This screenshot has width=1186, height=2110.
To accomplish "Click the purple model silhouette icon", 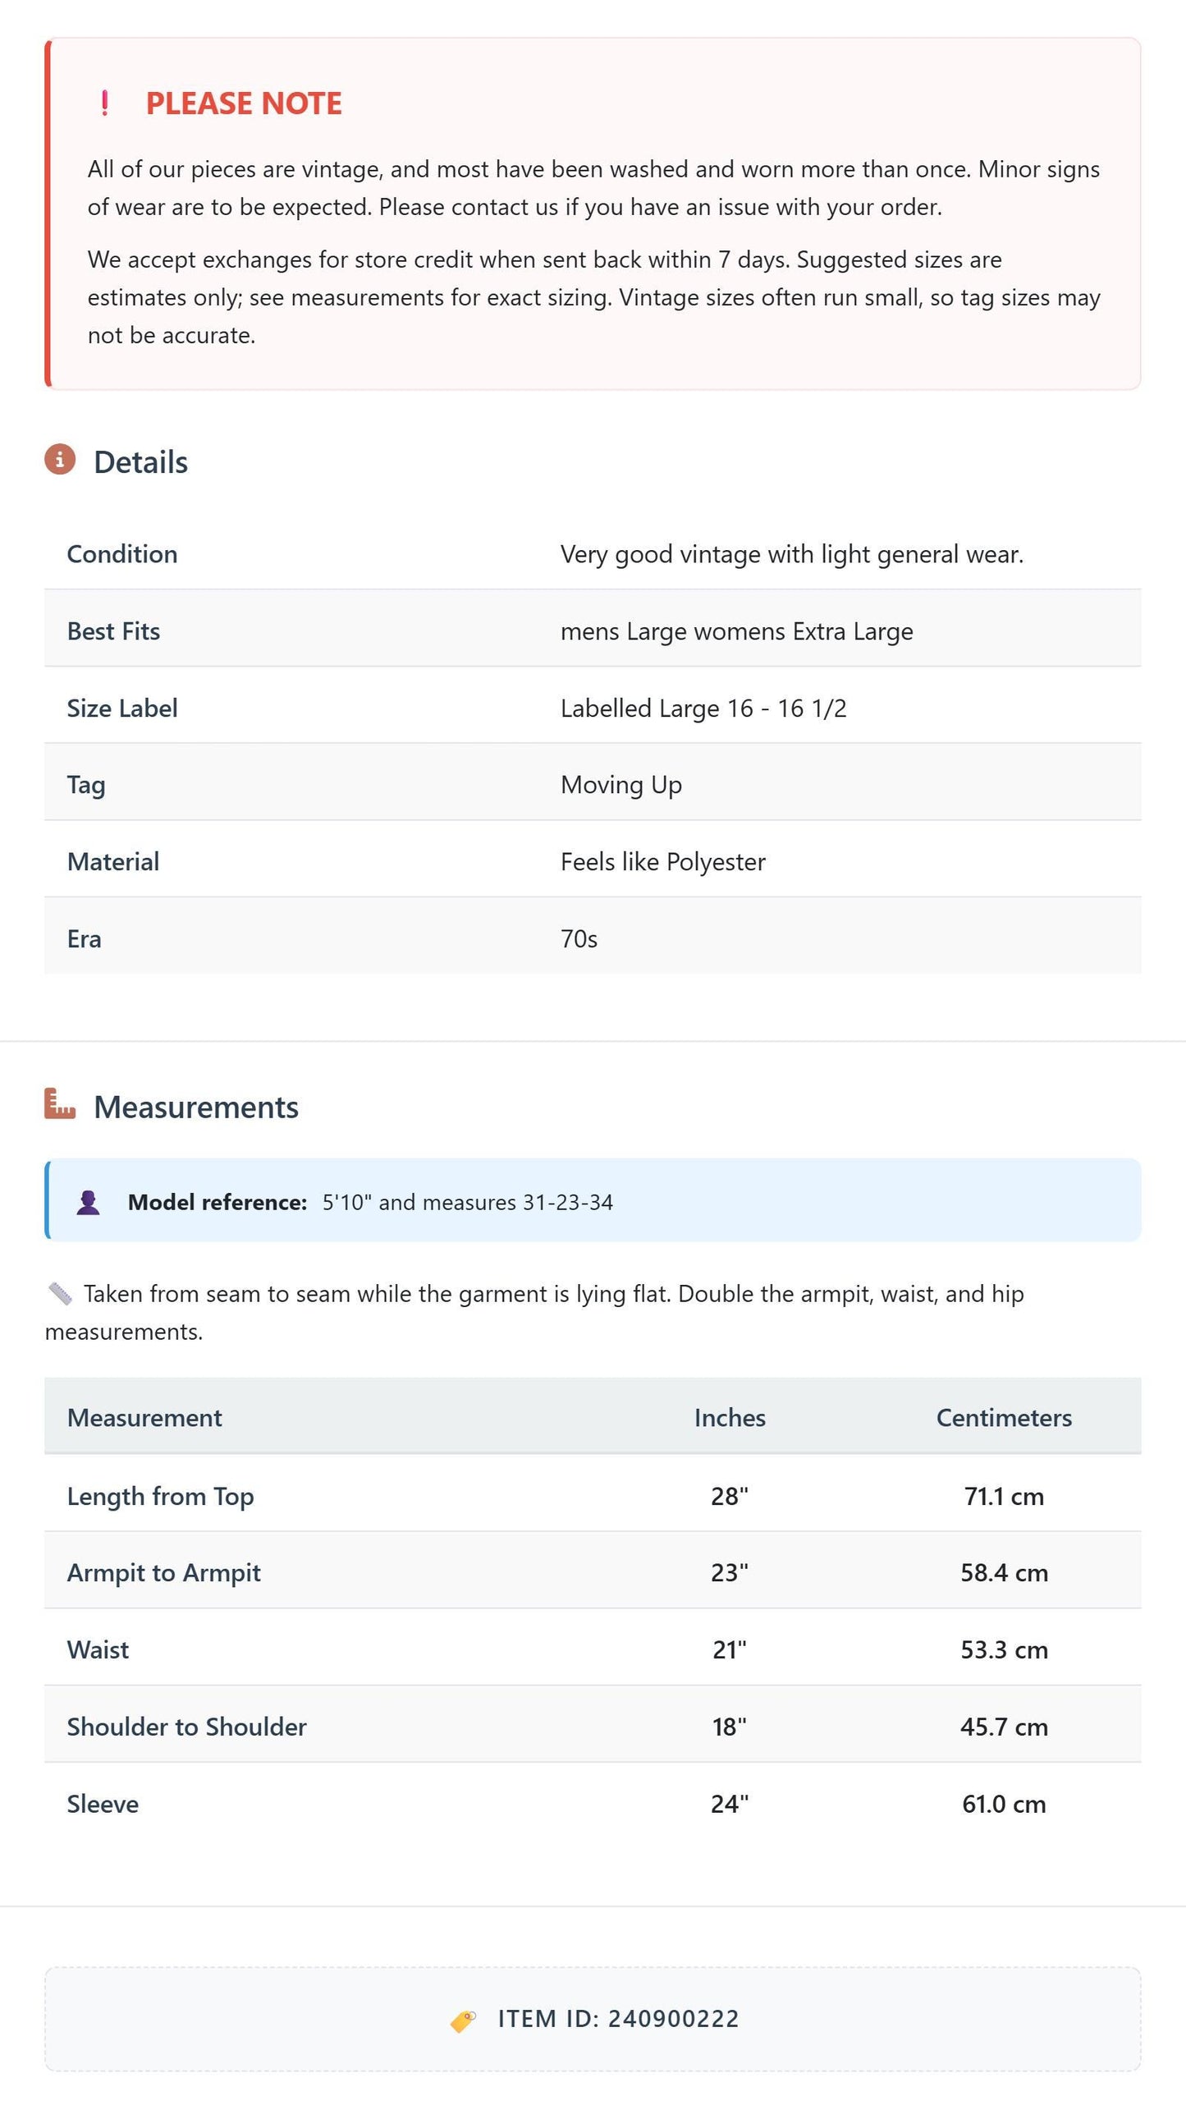I will pyautogui.click(x=88, y=1202).
